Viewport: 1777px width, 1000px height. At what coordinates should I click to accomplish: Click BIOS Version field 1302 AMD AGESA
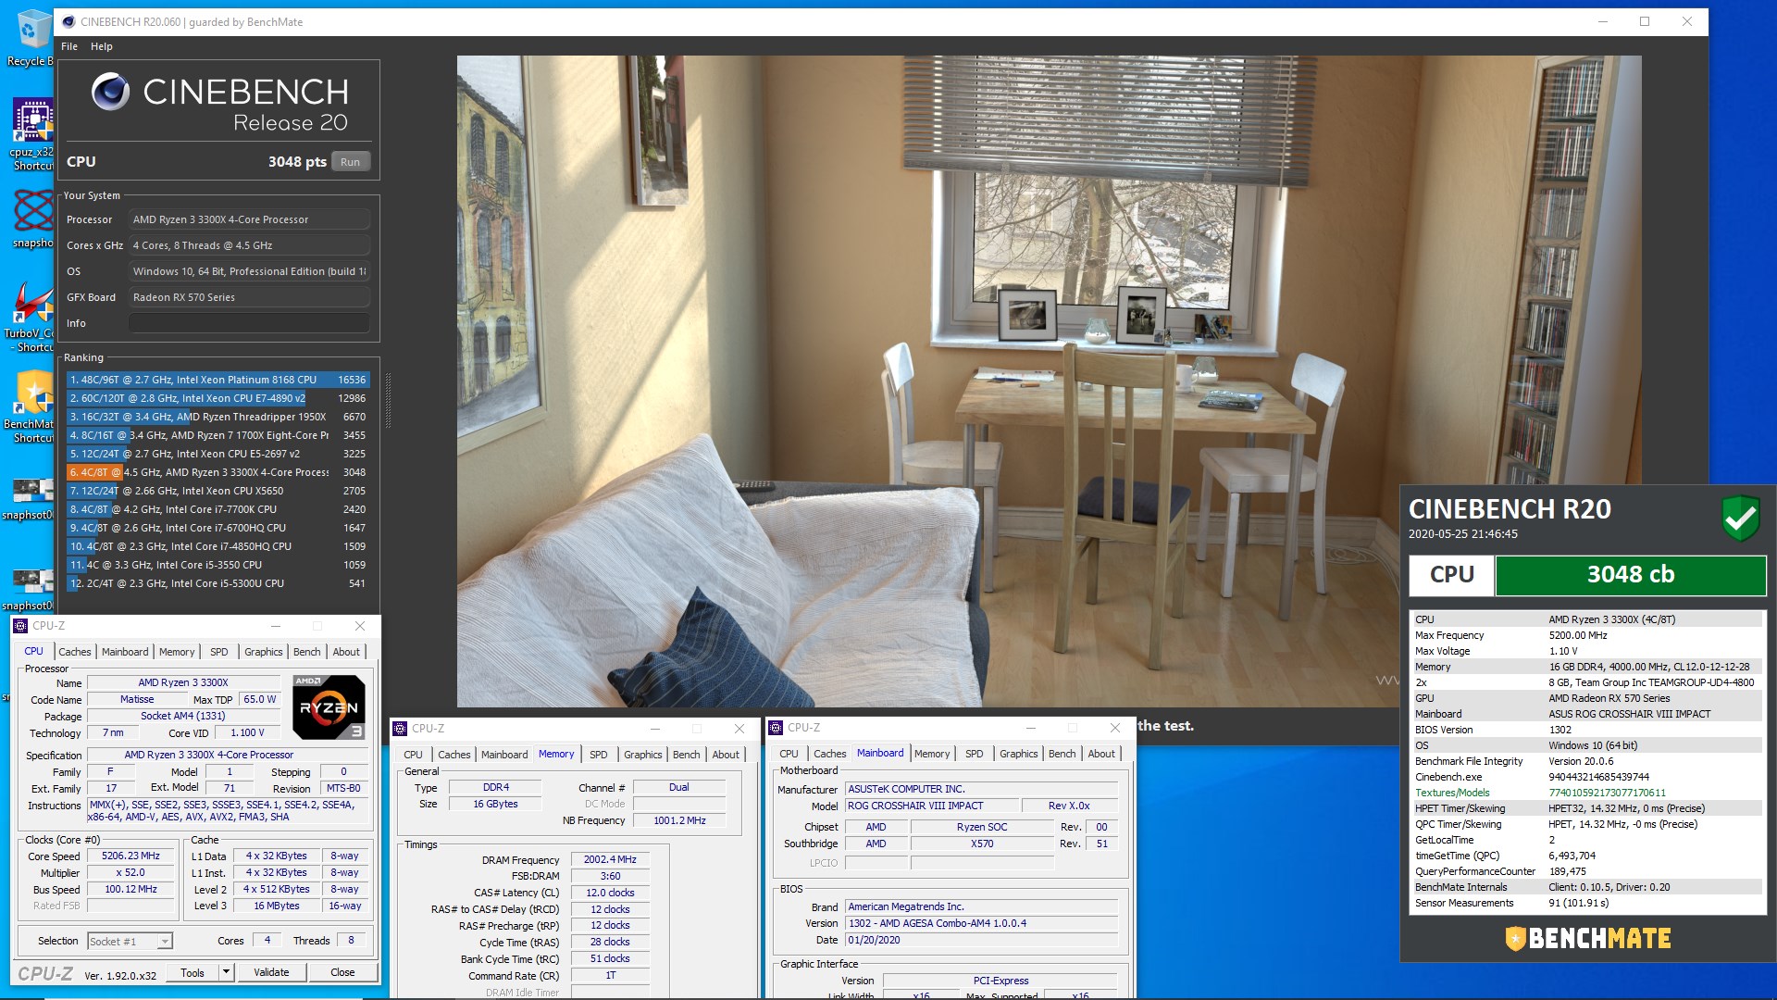pos(982,923)
